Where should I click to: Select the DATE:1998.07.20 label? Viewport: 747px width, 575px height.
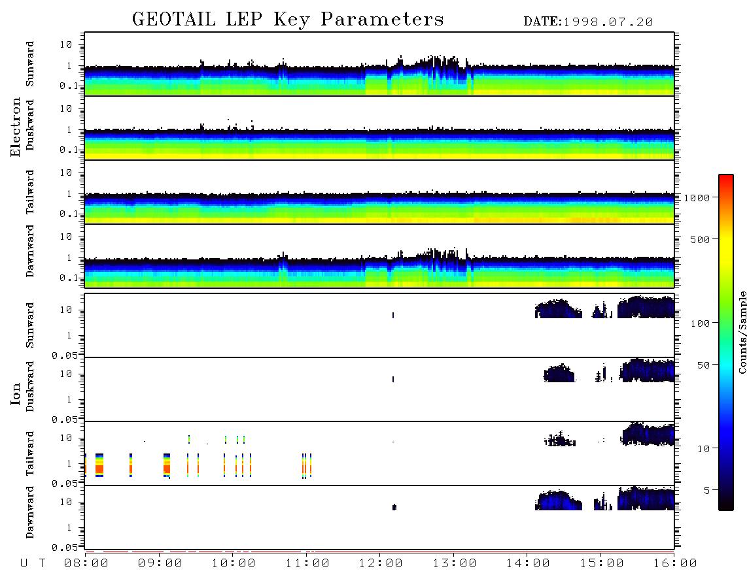(x=588, y=22)
